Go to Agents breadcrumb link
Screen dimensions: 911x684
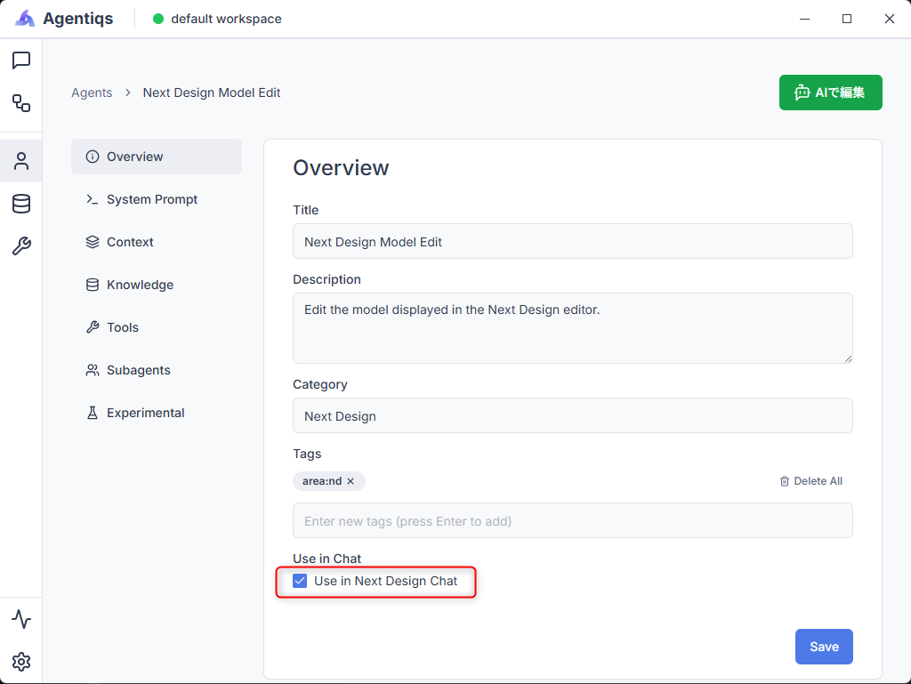(92, 93)
